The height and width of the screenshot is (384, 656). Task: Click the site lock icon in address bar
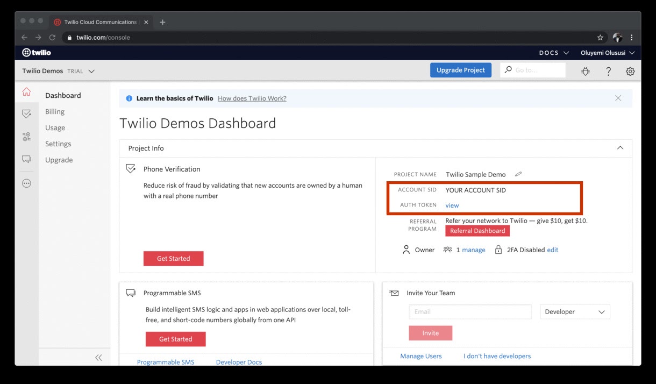click(x=69, y=38)
